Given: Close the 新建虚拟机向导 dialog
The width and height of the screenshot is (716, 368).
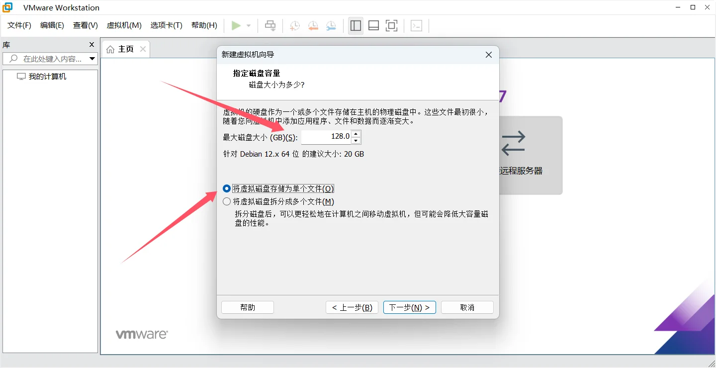Looking at the screenshot, I should tap(489, 55).
